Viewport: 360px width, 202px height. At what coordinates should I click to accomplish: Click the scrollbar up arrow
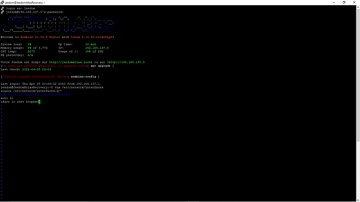(358, 7)
